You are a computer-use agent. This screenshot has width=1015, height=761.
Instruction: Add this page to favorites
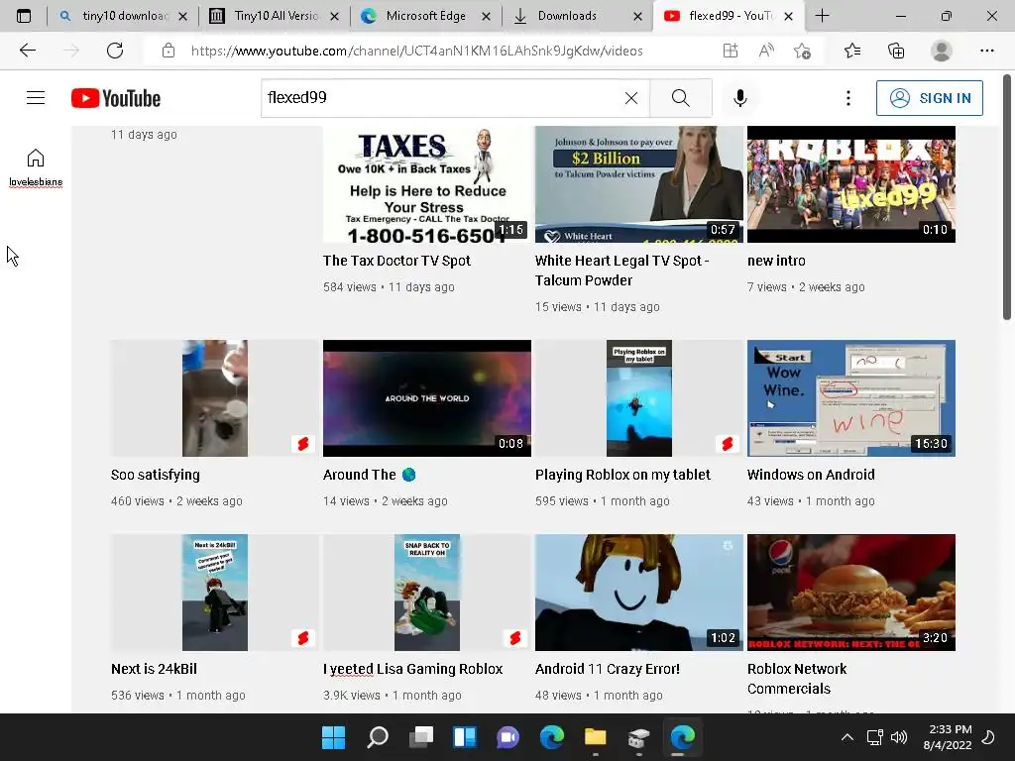802,51
